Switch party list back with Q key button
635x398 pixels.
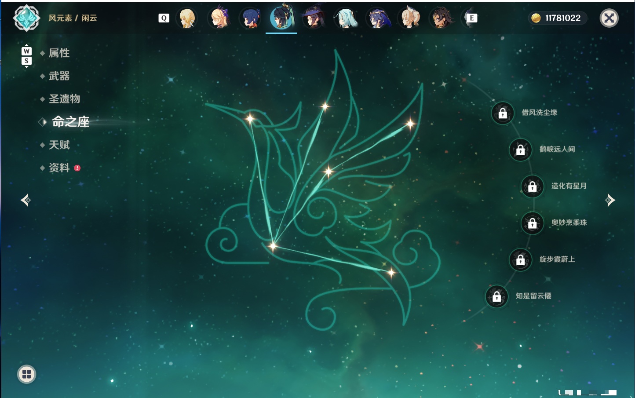[164, 18]
